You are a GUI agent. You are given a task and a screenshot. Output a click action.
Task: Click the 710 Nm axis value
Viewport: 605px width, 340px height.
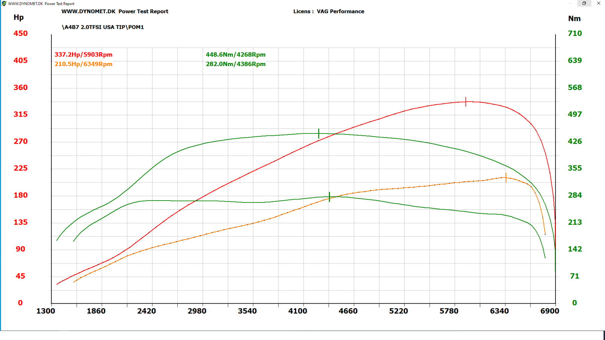tap(575, 33)
